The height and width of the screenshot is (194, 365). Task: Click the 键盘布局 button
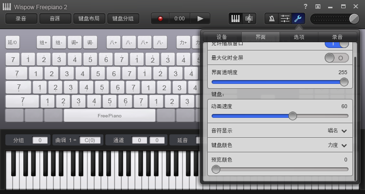click(x=89, y=18)
